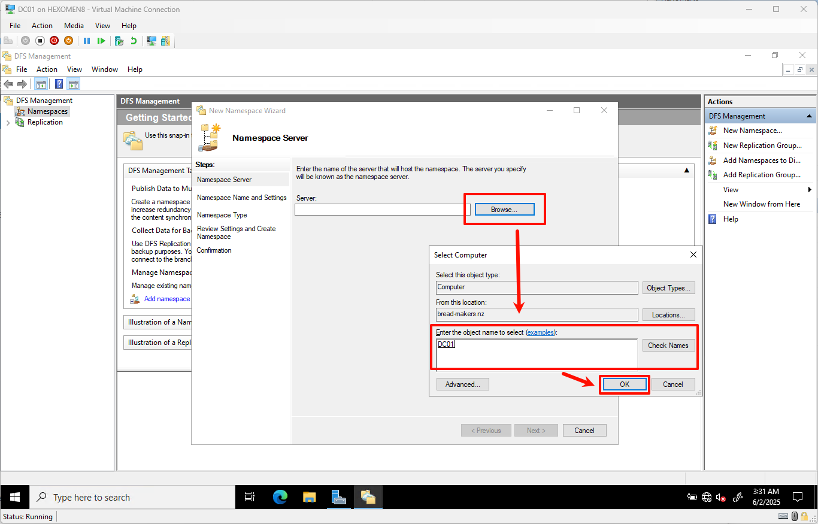Launch Microsoft Edge from the taskbar
This screenshot has width=818, height=524.
point(280,497)
